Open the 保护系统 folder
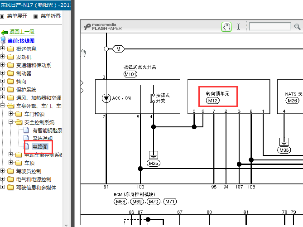This screenshot has height=227, width=303. click(26, 90)
